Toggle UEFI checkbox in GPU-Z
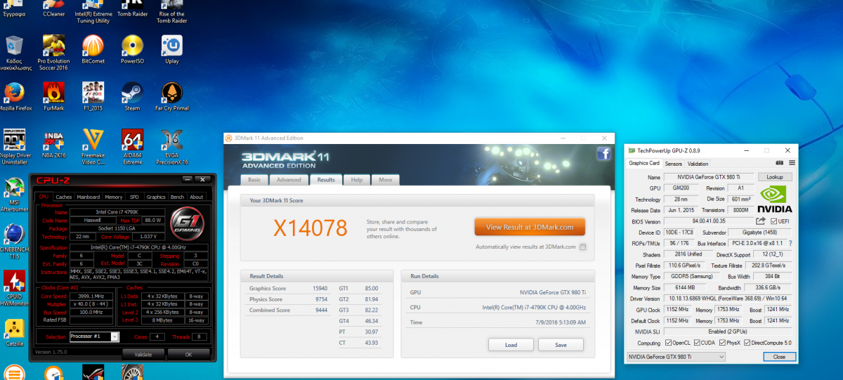 point(773,221)
